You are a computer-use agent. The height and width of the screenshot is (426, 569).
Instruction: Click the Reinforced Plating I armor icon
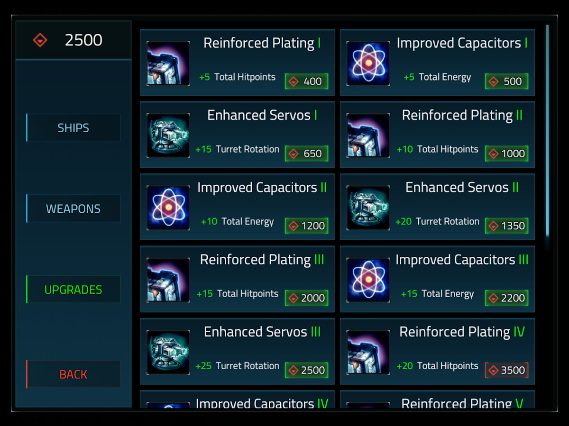coord(168,63)
